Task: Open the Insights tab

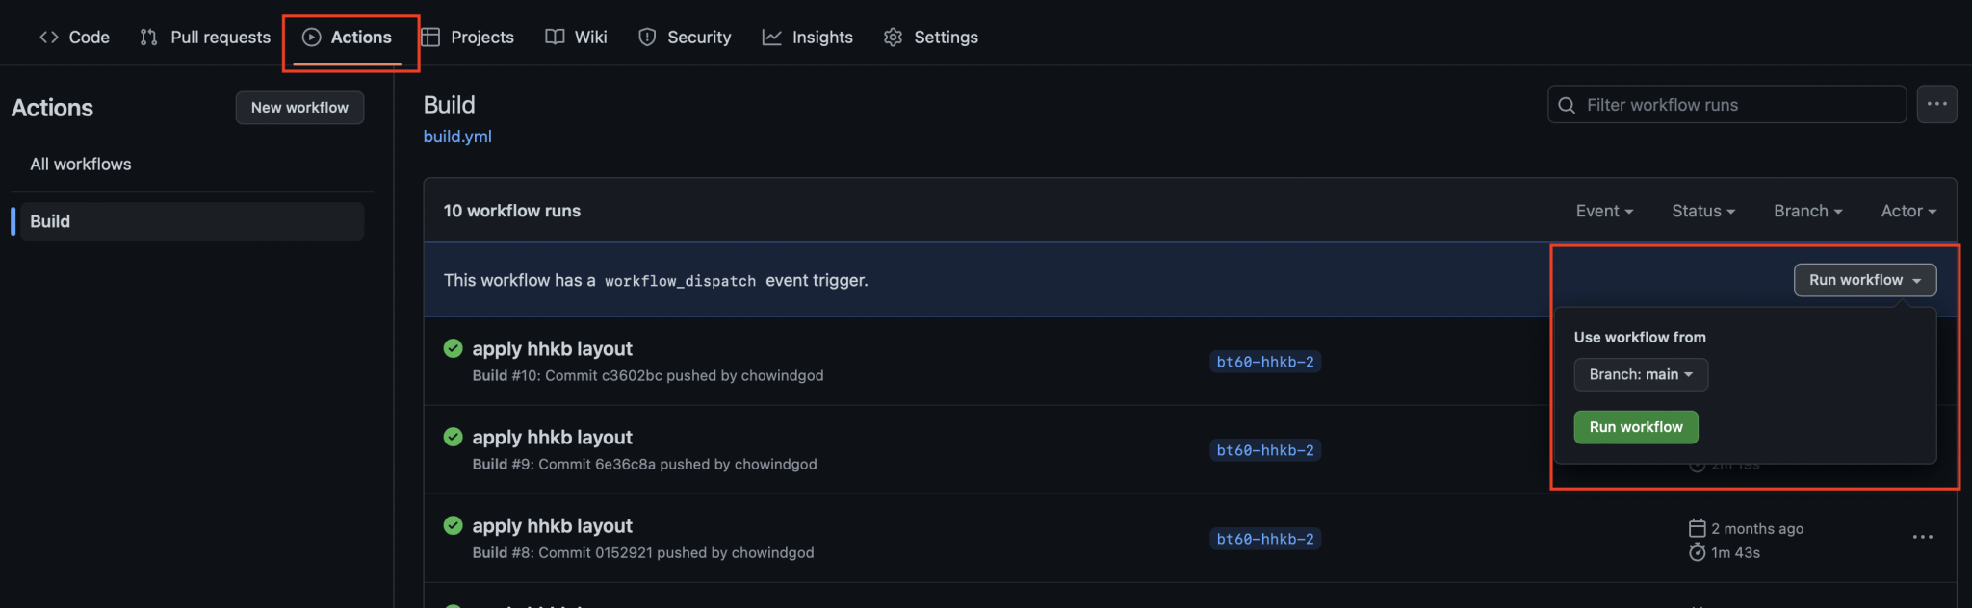Action: [807, 38]
